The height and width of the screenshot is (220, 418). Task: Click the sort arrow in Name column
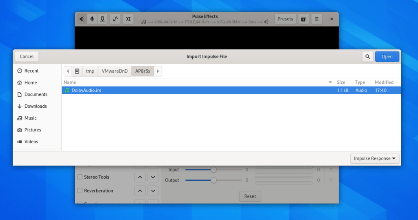tap(330, 82)
